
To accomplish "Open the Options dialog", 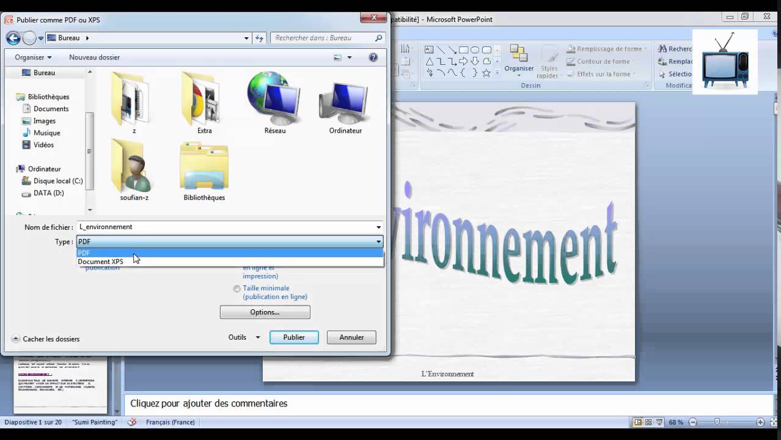I will (x=264, y=312).
